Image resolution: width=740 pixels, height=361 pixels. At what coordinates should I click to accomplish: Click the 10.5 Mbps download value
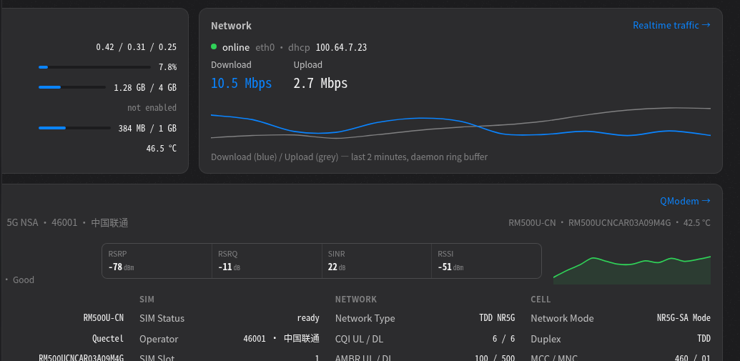point(241,84)
